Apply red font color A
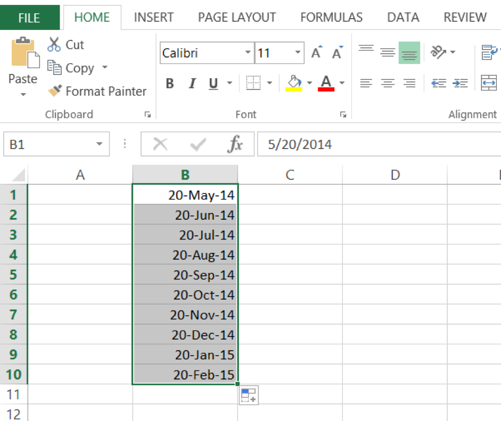This screenshot has width=501, height=421. (326, 83)
